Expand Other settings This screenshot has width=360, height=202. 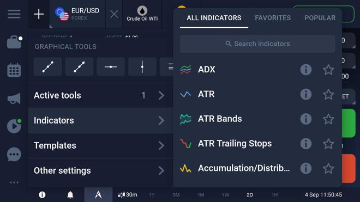(100, 170)
